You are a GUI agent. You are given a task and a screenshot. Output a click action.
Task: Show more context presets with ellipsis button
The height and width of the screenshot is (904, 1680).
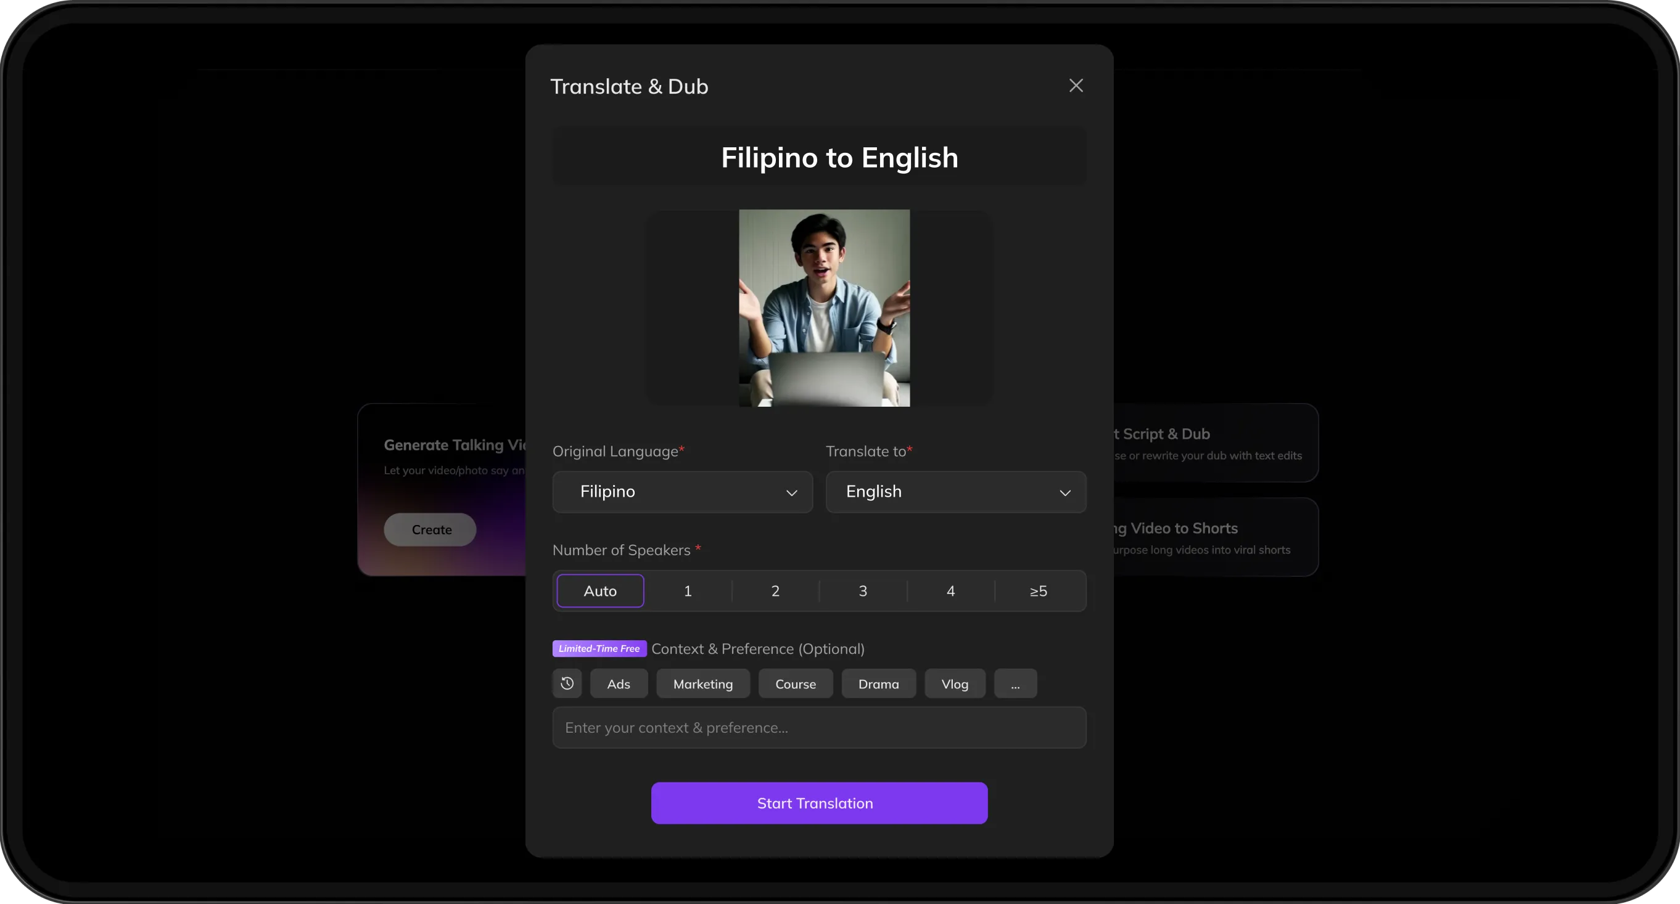pos(1015,684)
